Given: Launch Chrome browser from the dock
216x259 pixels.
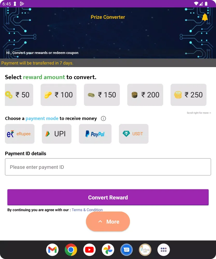Looking at the screenshot, I should (71, 250).
